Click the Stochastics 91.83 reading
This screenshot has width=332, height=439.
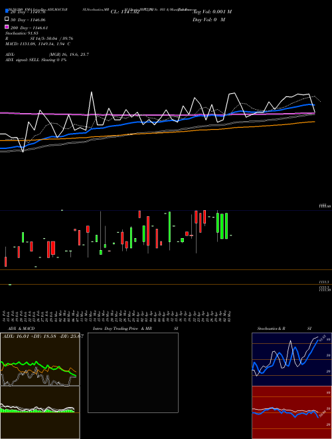pos(22,33)
